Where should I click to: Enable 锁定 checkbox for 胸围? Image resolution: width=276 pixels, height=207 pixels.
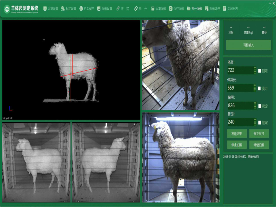pyautogui.click(x=259, y=106)
